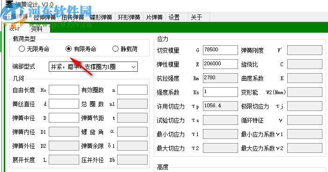The height and width of the screenshot is (172, 328).
Task: Select the 碟形弹簧 tab
Action: click(101, 17)
